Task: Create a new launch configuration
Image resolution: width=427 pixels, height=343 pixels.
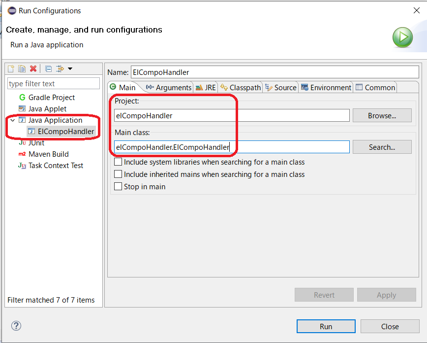Action: click(11, 69)
